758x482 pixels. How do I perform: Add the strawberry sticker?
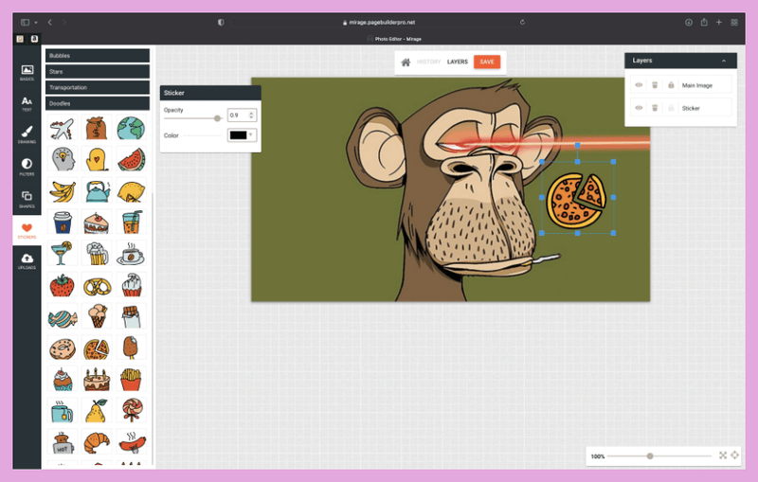[63, 285]
